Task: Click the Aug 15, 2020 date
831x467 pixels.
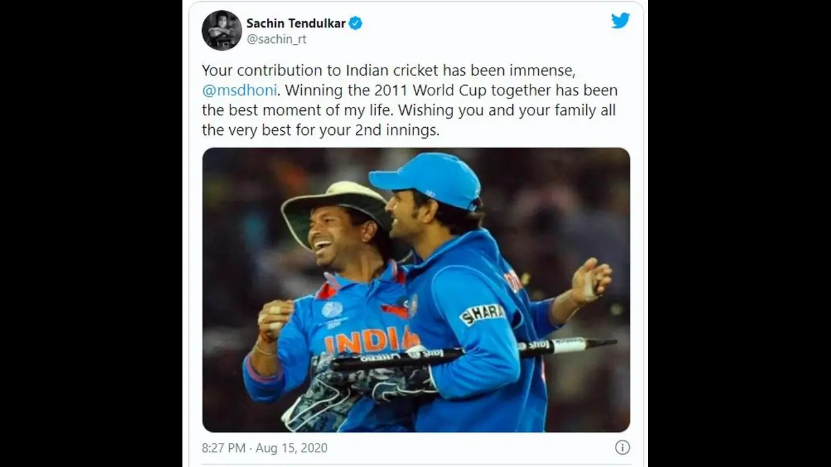Action: tap(291, 448)
